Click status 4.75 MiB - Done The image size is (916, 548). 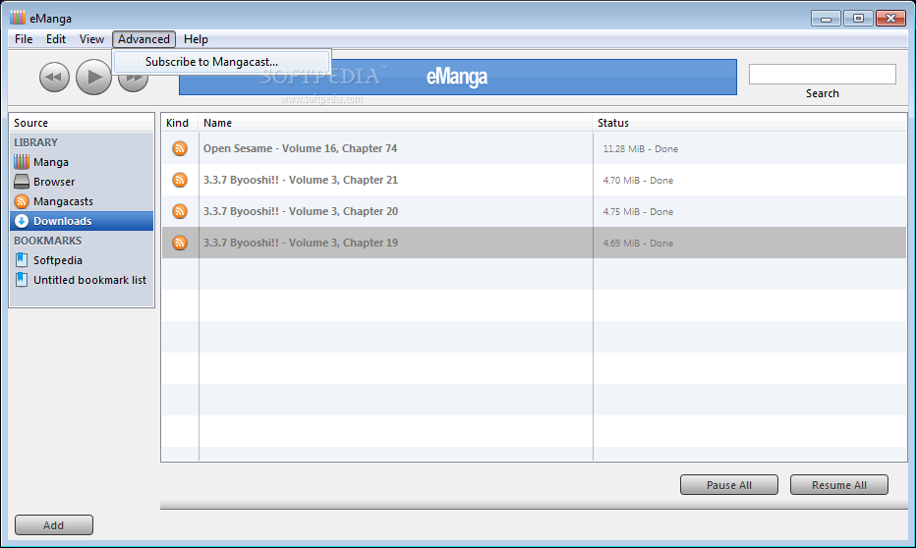(x=638, y=212)
